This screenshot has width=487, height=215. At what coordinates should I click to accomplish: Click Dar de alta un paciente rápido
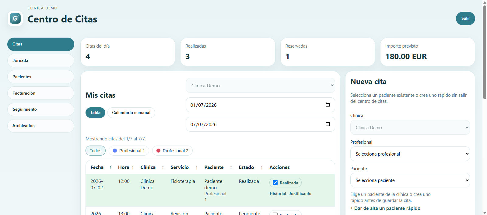click(x=385, y=208)
